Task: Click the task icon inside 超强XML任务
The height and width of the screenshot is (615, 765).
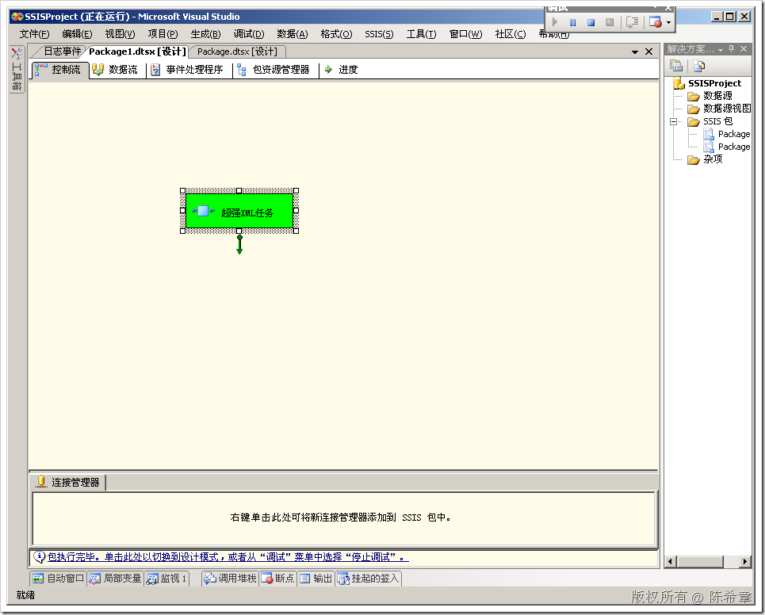Action: point(204,211)
